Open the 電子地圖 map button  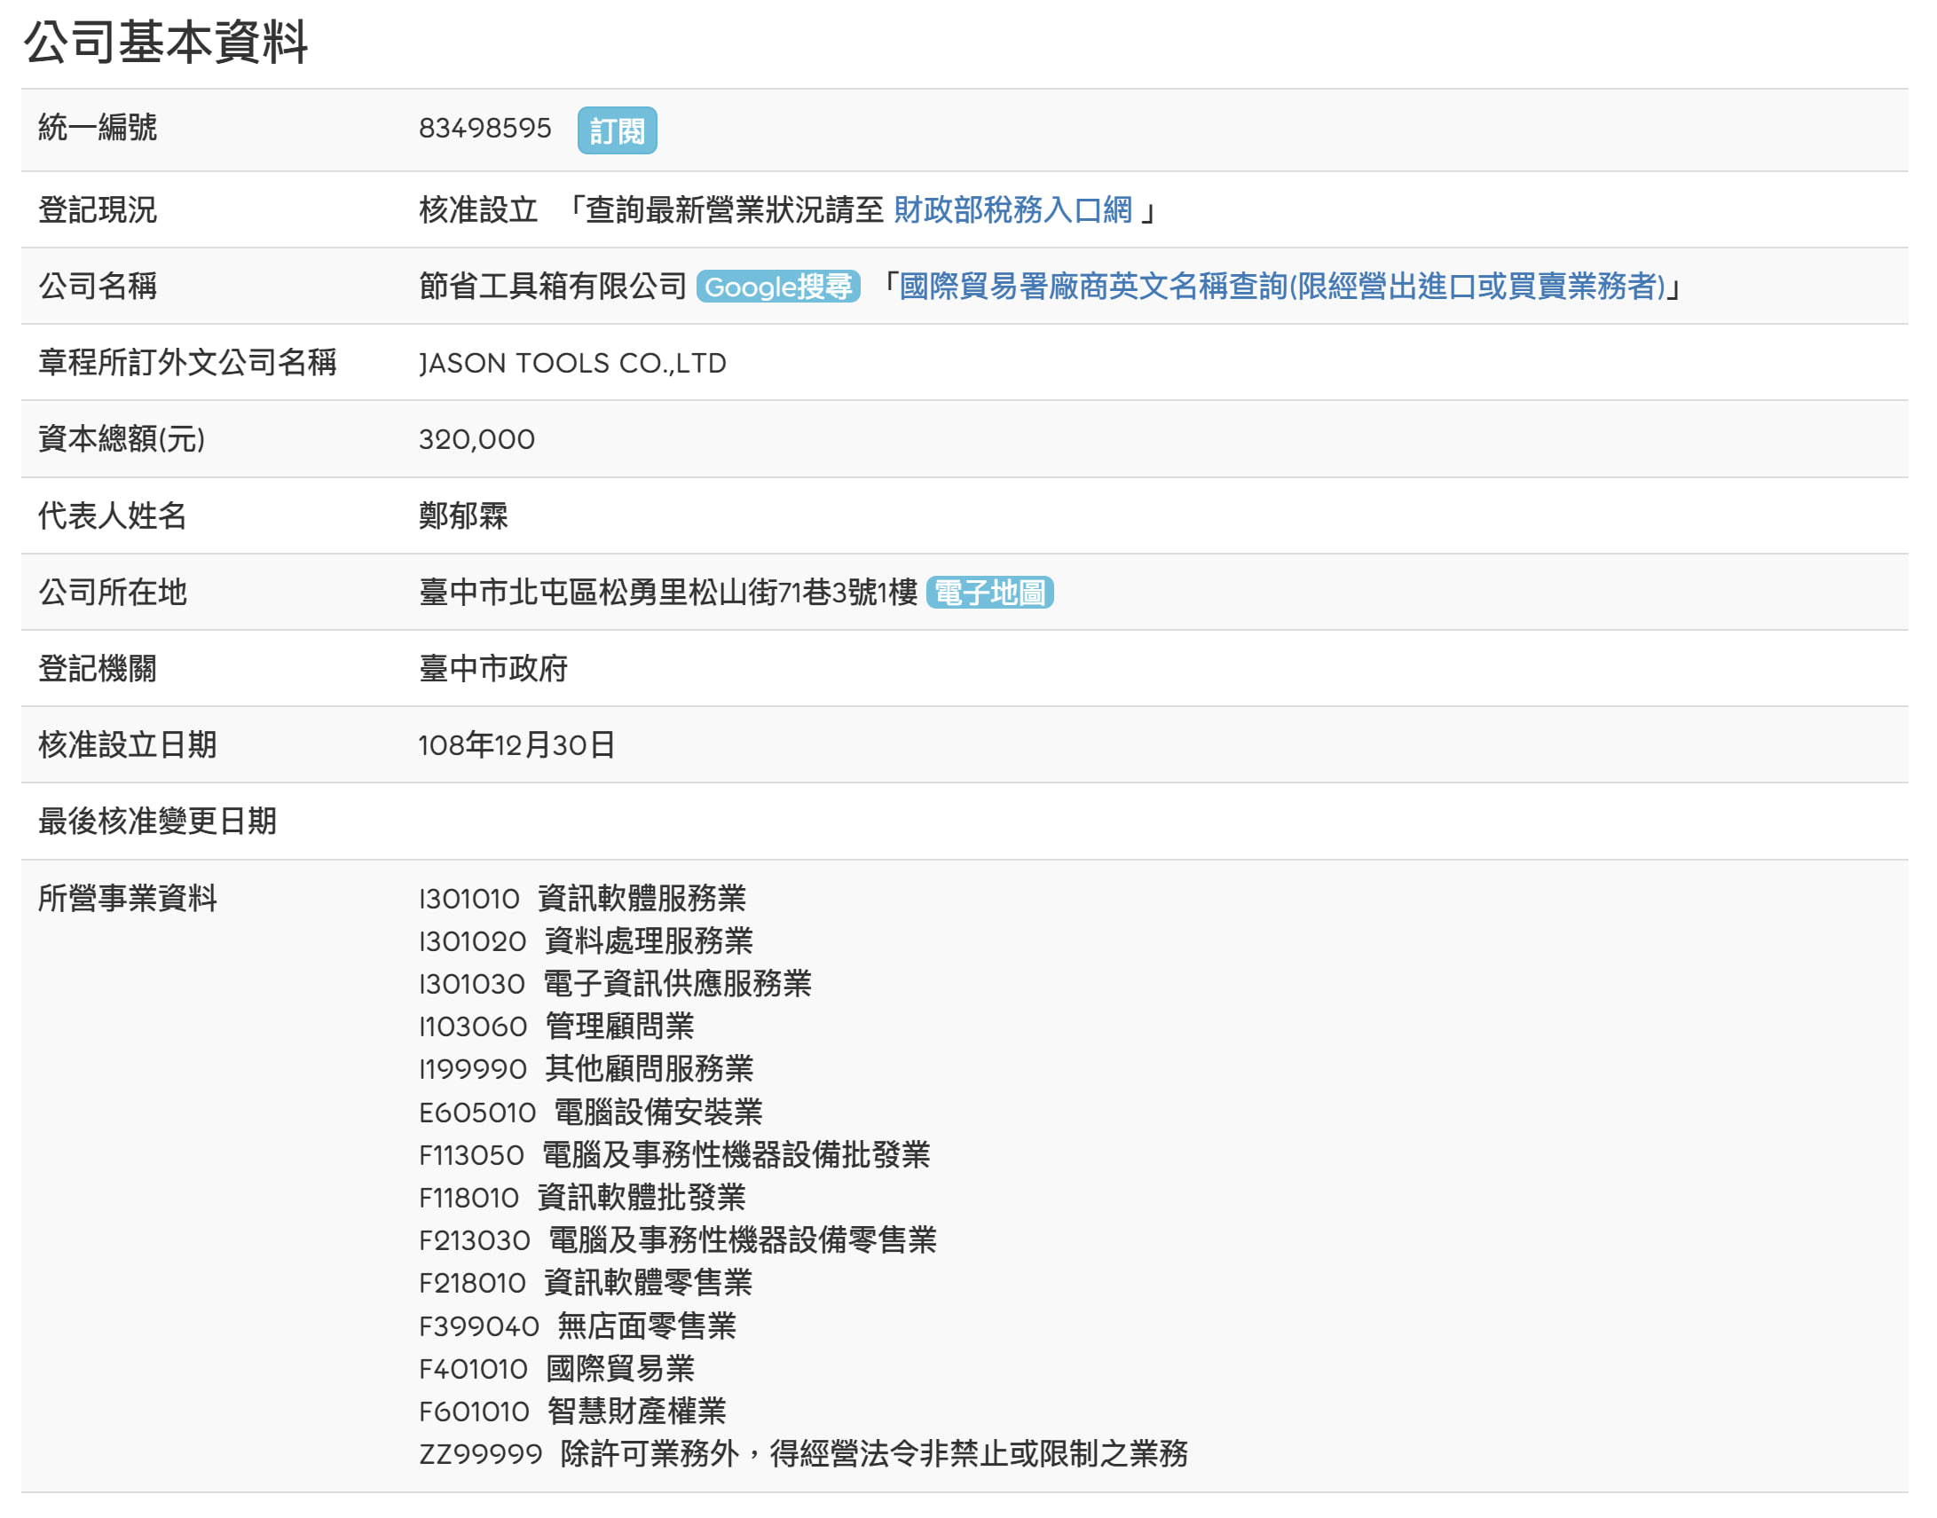989,593
